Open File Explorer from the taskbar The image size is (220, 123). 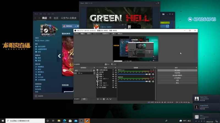click(x=59, y=121)
